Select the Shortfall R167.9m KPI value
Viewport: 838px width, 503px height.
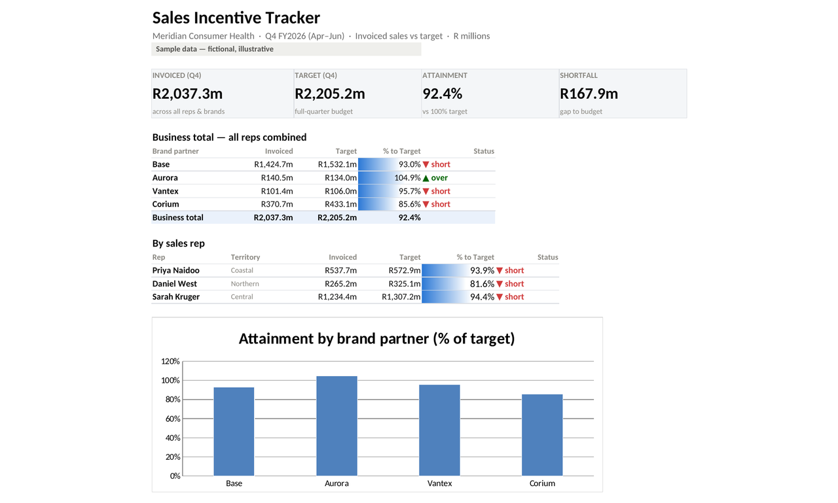click(589, 94)
